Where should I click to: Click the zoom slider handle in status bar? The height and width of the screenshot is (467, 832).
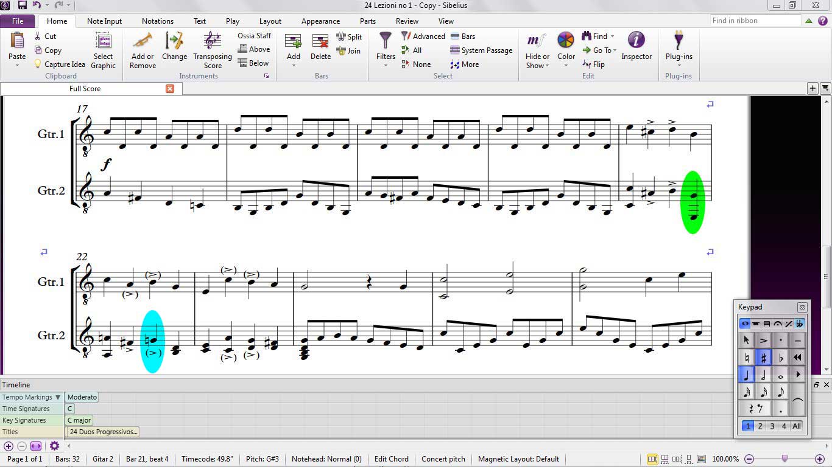coord(784,458)
